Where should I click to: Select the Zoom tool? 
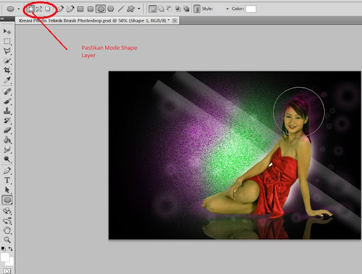pos(7,240)
